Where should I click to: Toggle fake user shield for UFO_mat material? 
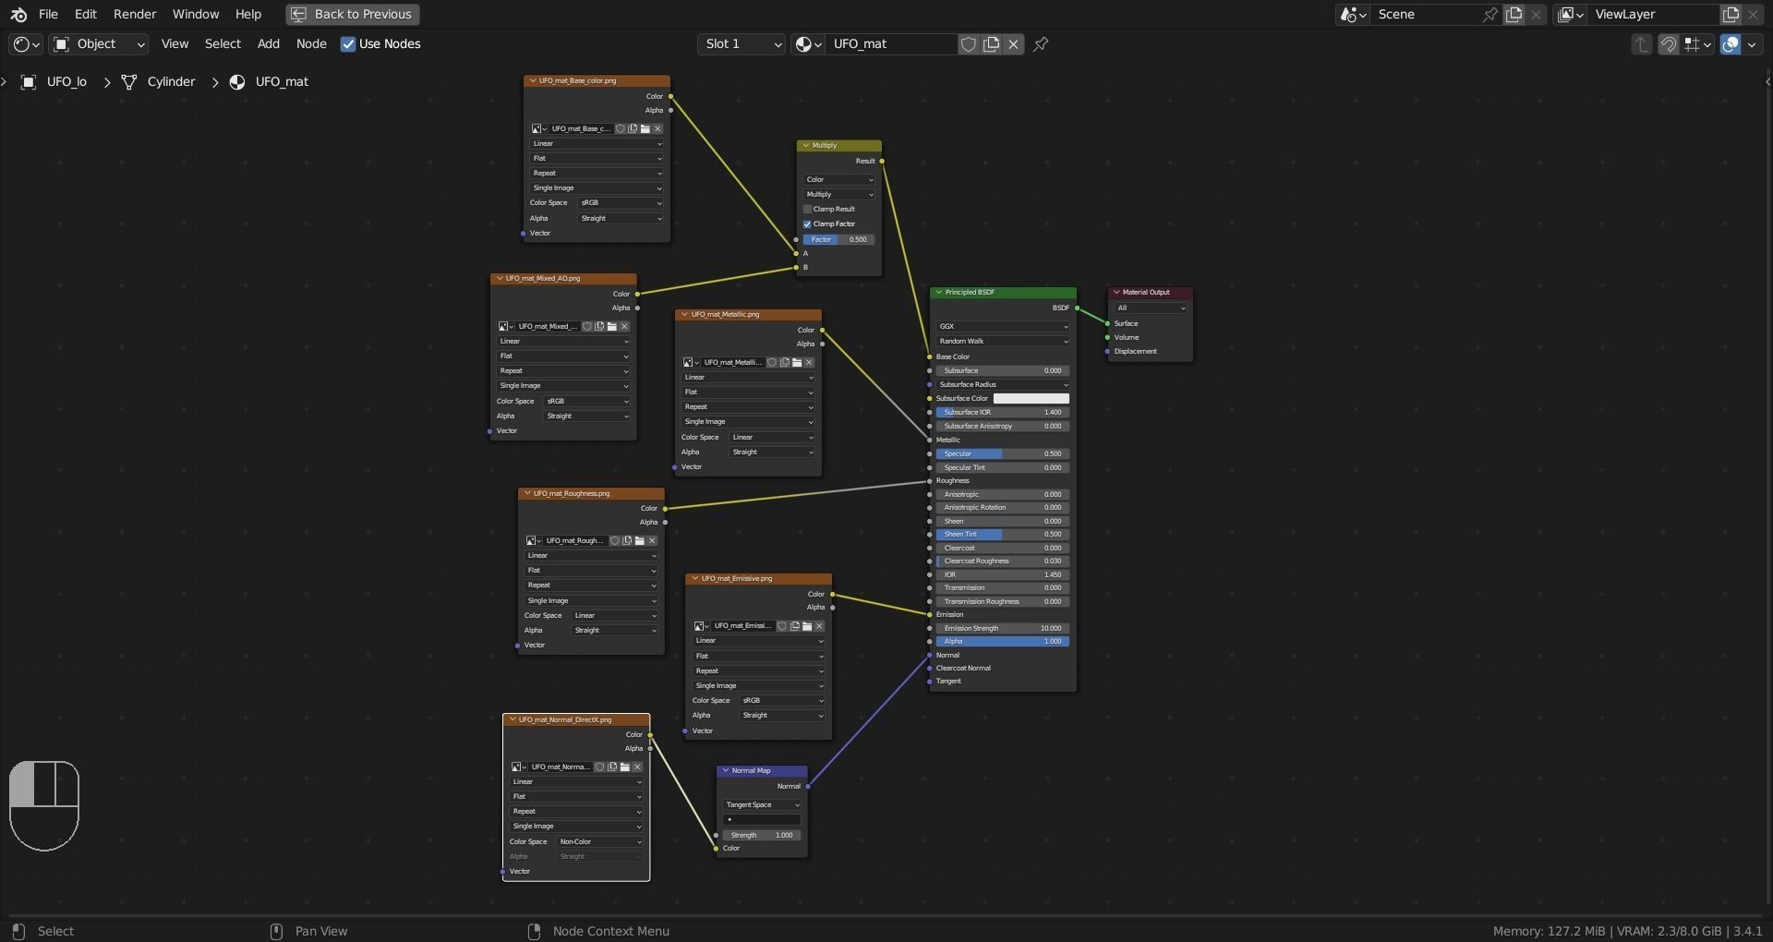(x=969, y=44)
